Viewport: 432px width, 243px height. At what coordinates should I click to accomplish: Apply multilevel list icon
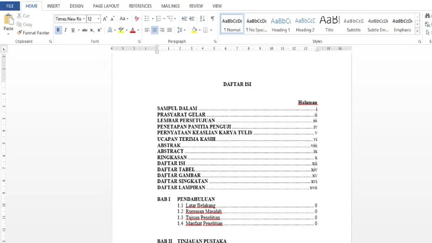coord(170,19)
